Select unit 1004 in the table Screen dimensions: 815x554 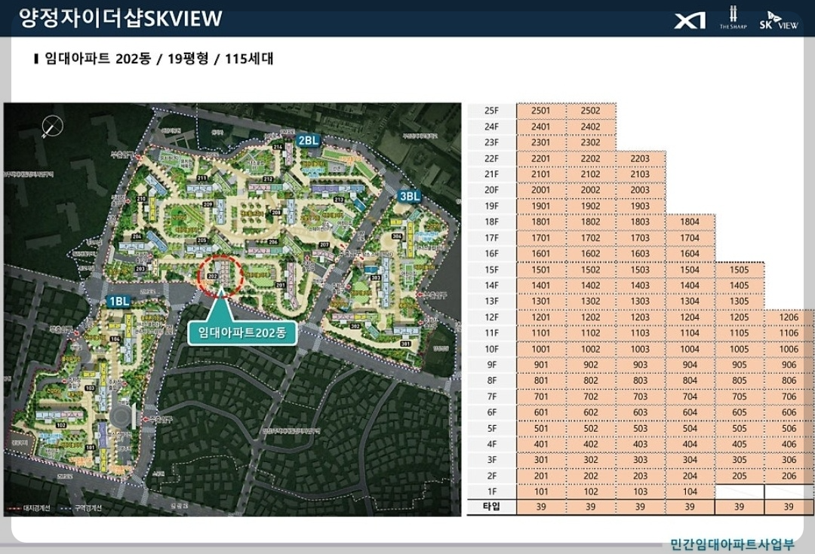click(x=690, y=349)
